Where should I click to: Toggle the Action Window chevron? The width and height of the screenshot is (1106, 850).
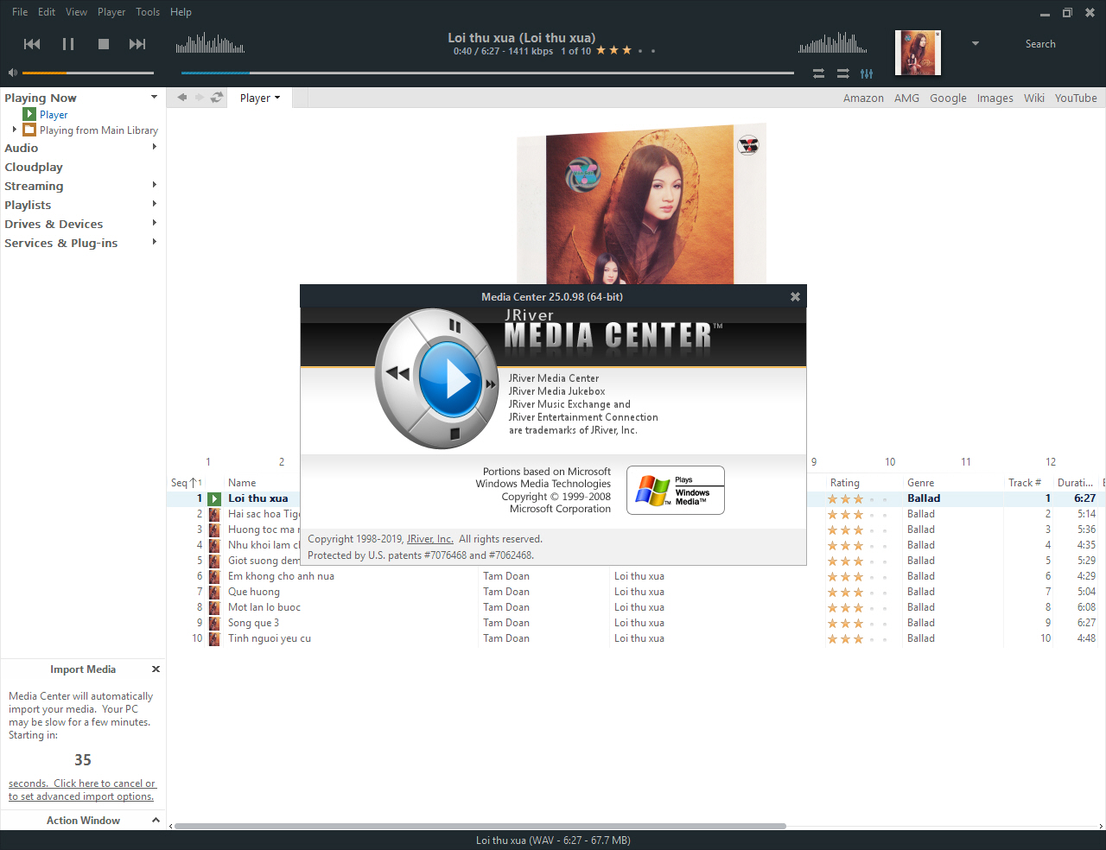(156, 821)
